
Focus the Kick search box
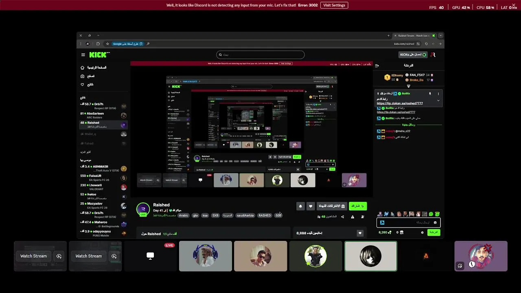(x=260, y=55)
